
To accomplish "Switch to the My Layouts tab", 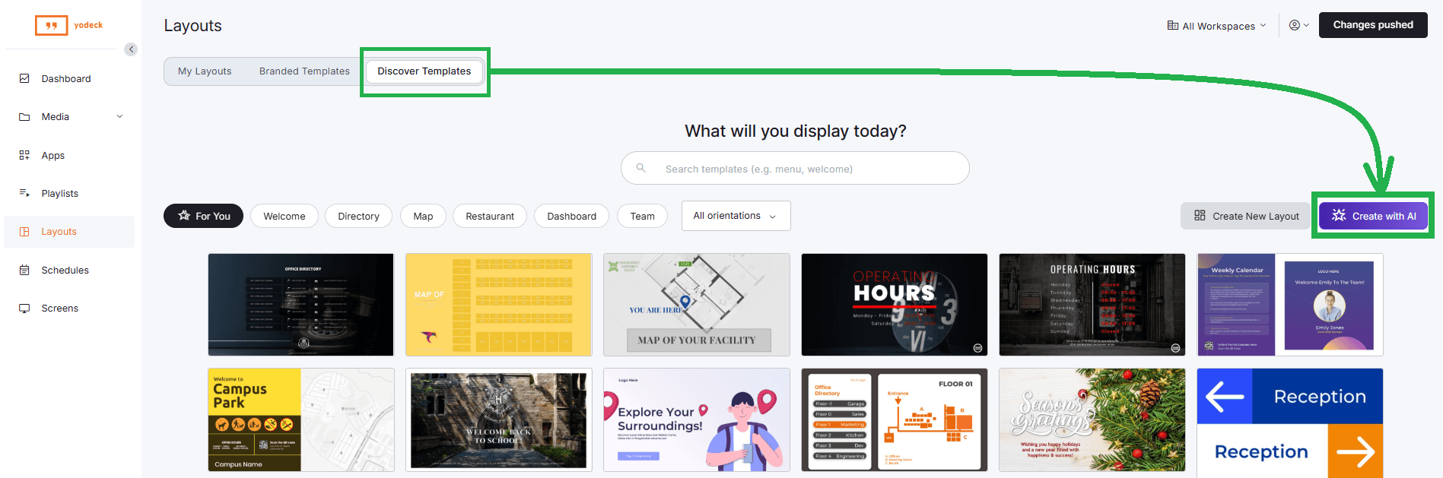I will click(x=205, y=71).
